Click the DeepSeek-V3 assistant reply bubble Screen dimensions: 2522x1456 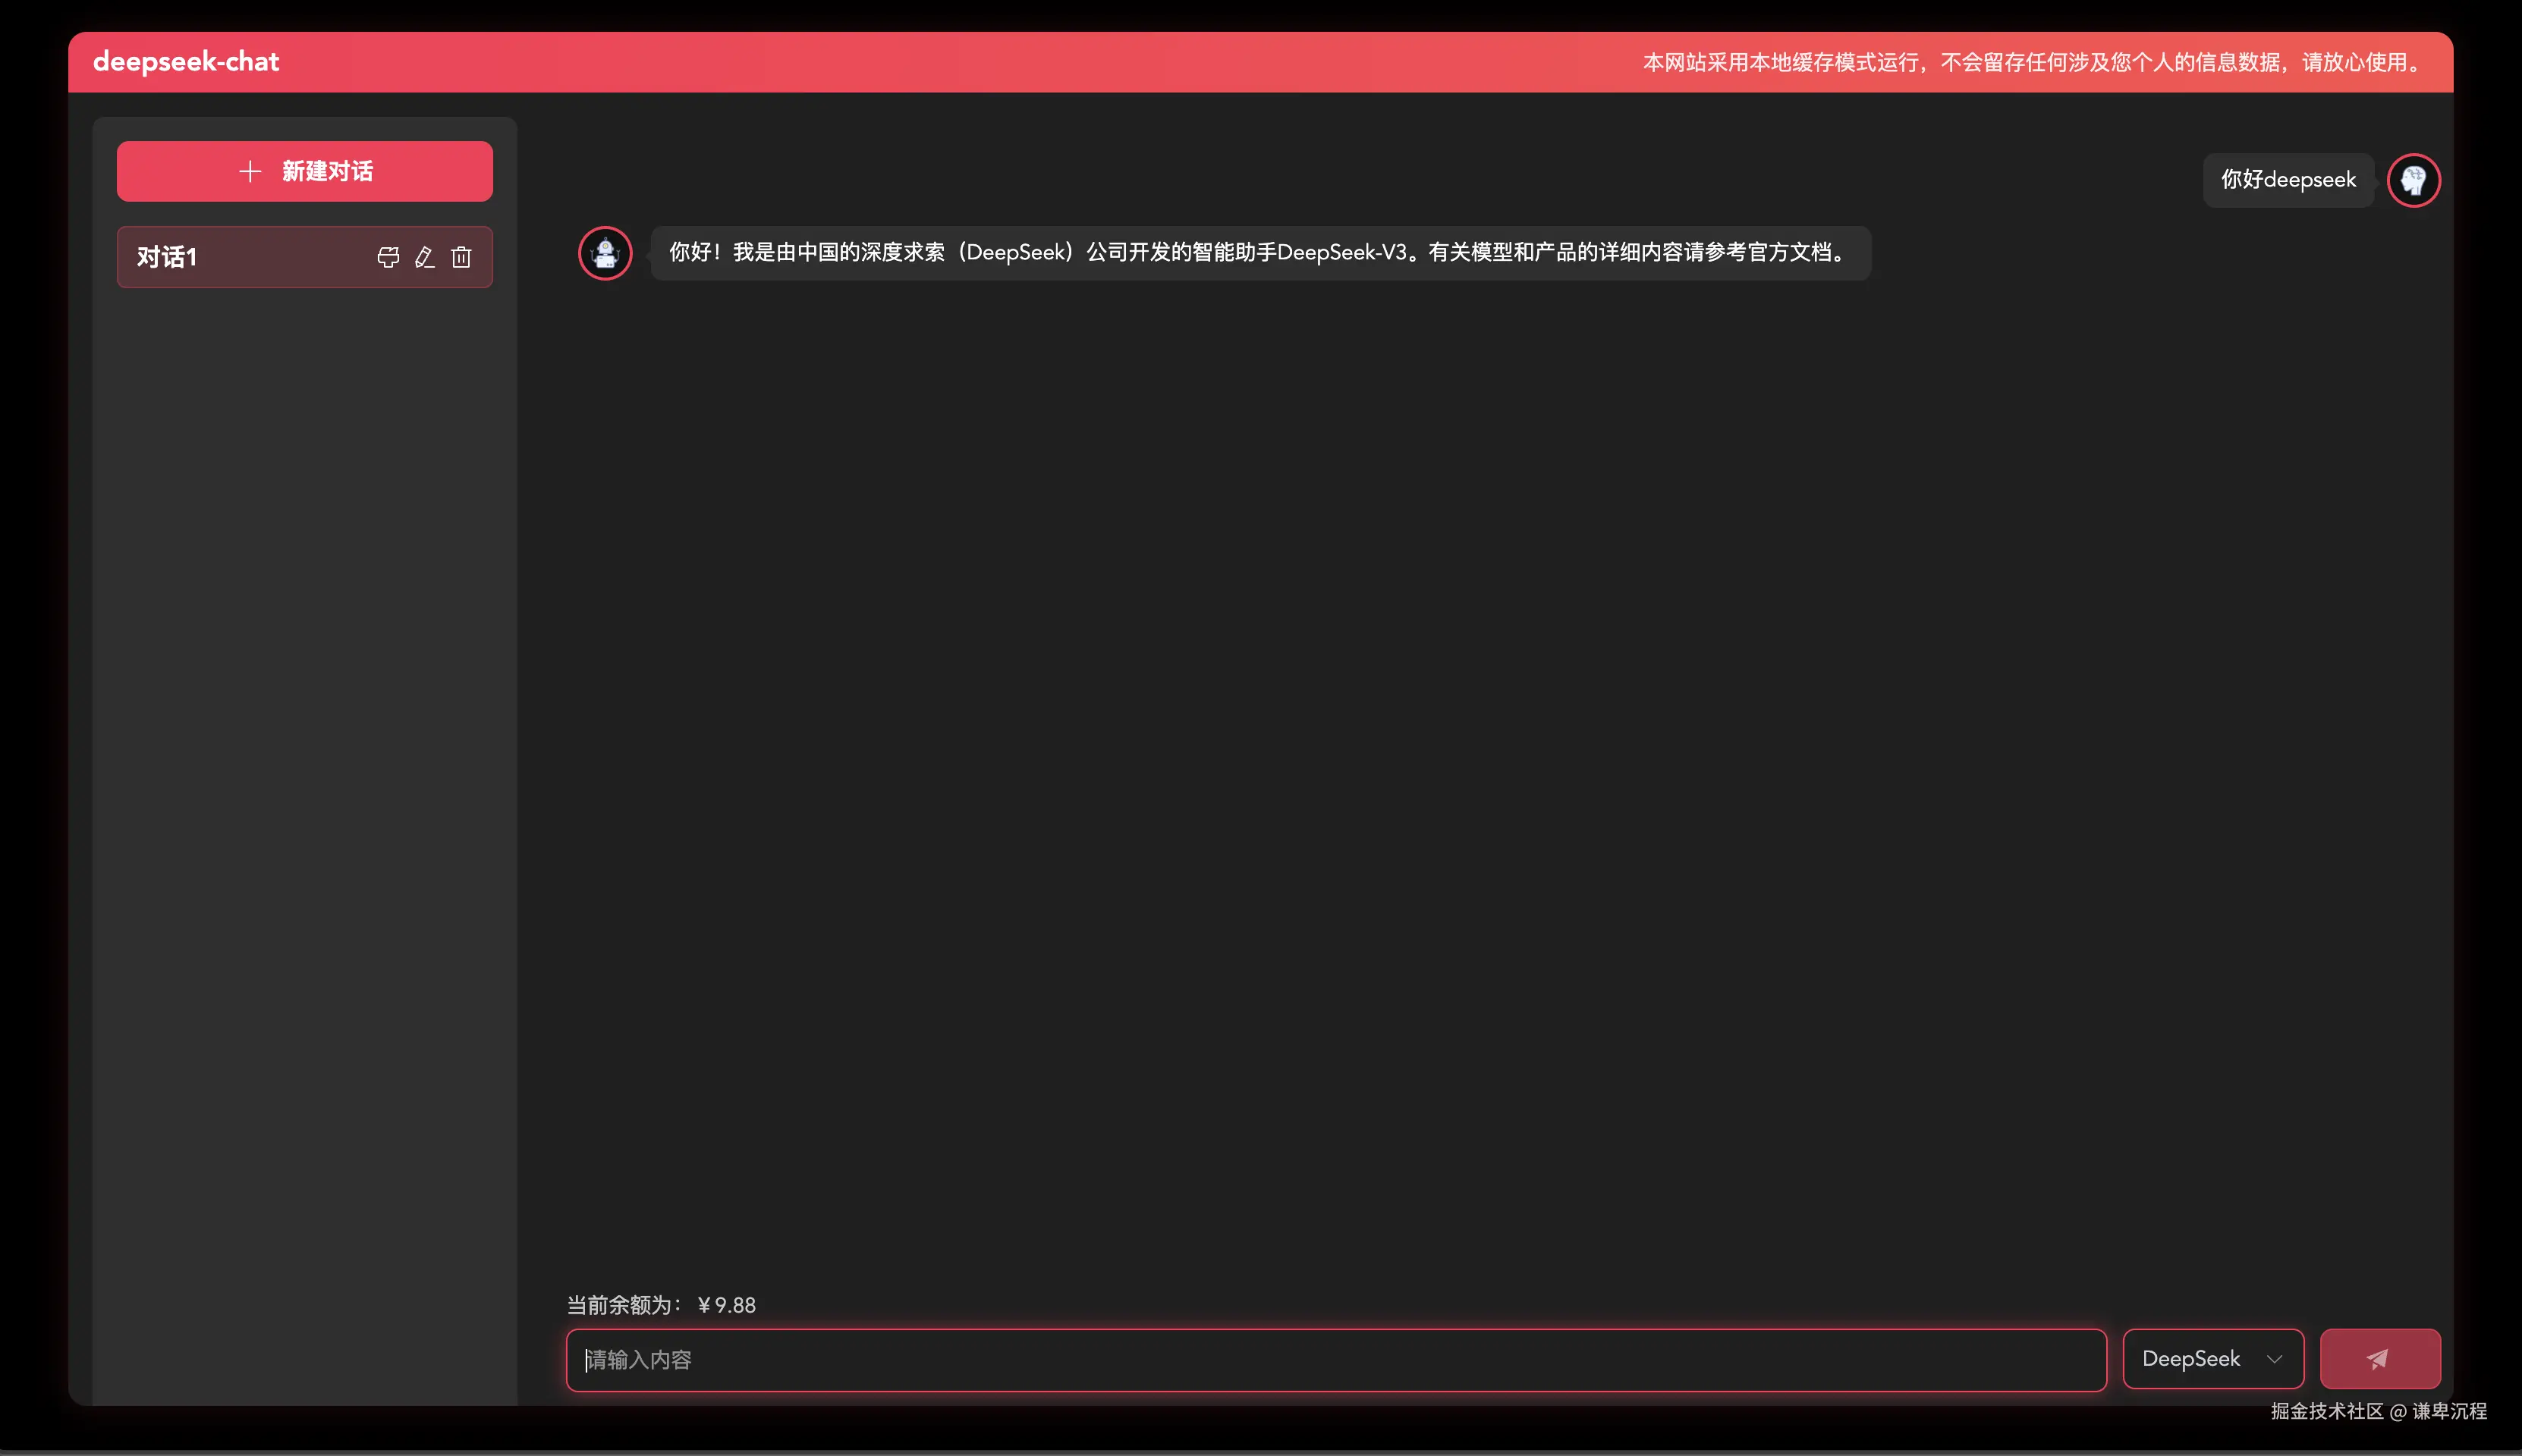pos(1259,253)
